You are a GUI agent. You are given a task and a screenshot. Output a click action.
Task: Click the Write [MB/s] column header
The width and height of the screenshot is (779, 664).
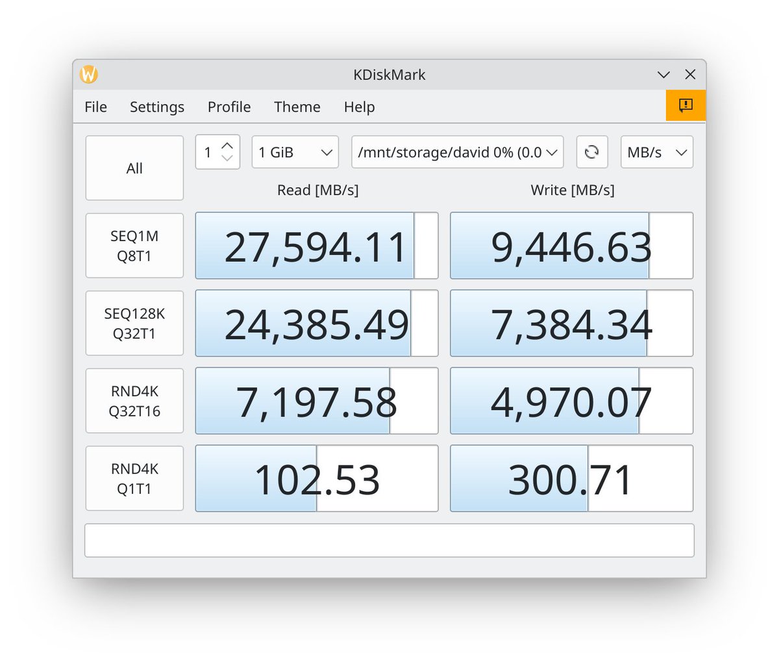(x=573, y=190)
